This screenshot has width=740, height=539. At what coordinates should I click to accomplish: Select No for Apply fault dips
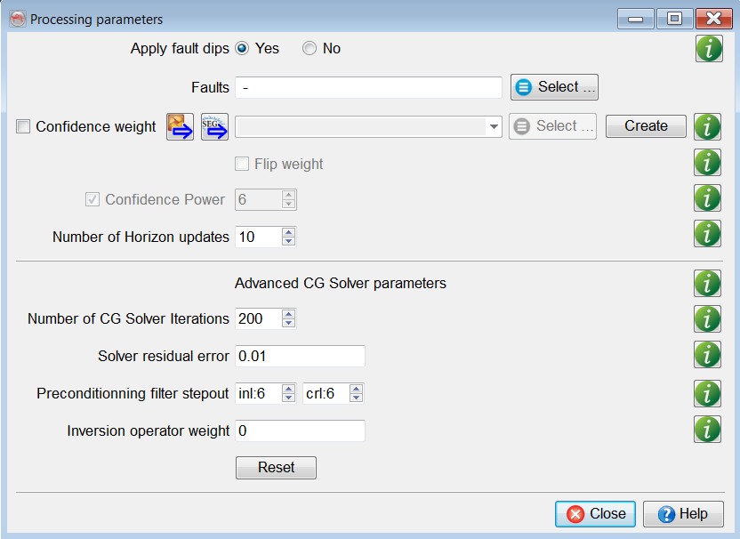[x=310, y=49]
